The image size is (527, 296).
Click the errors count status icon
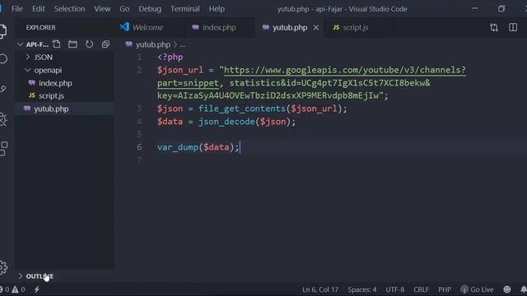click(4, 289)
